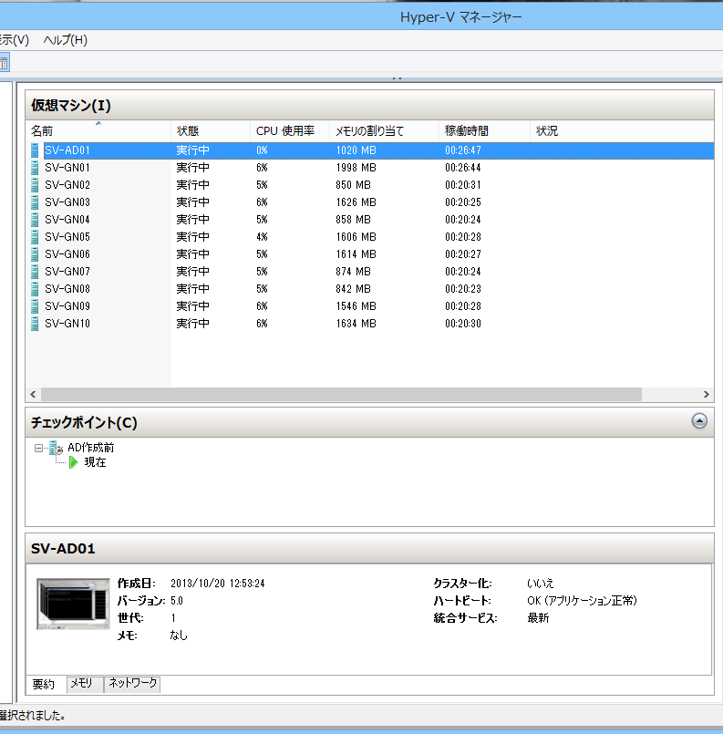Select the AD作成前 checkpoint label

(x=91, y=448)
